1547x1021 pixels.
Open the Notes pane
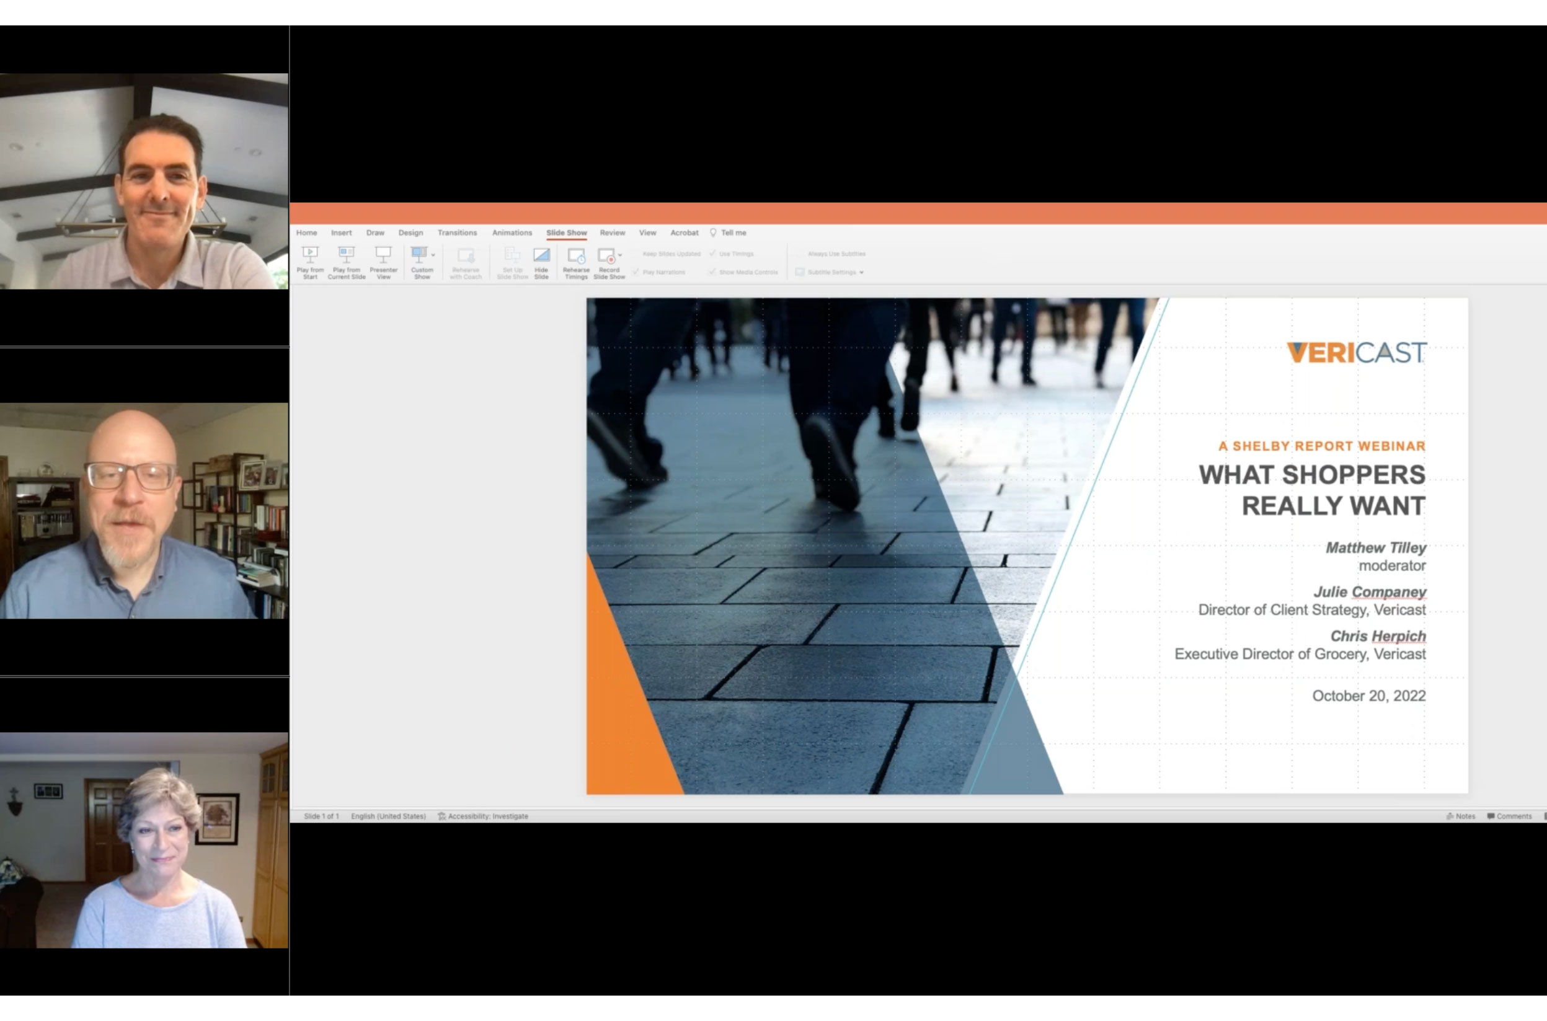[x=1460, y=816]
